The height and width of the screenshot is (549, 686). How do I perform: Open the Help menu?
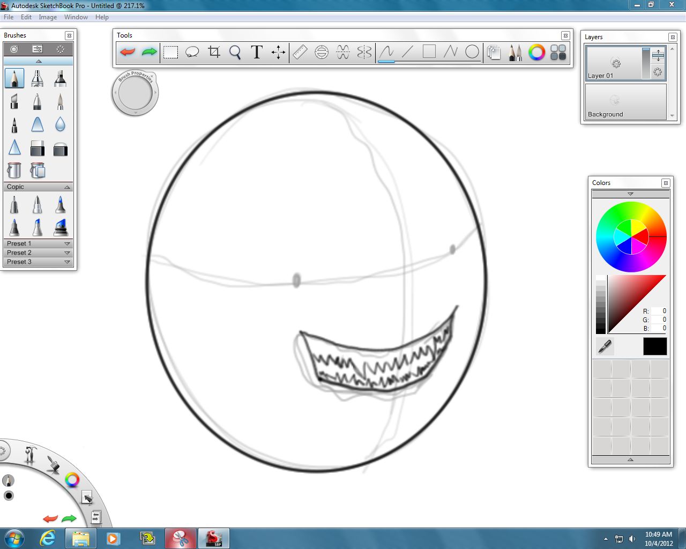(102, 17)
